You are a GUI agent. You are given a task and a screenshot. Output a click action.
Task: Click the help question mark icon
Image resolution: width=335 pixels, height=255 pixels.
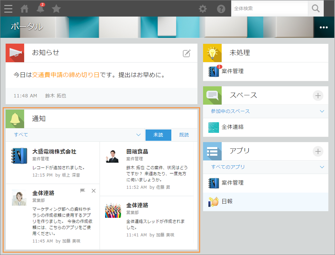point(221,9)
